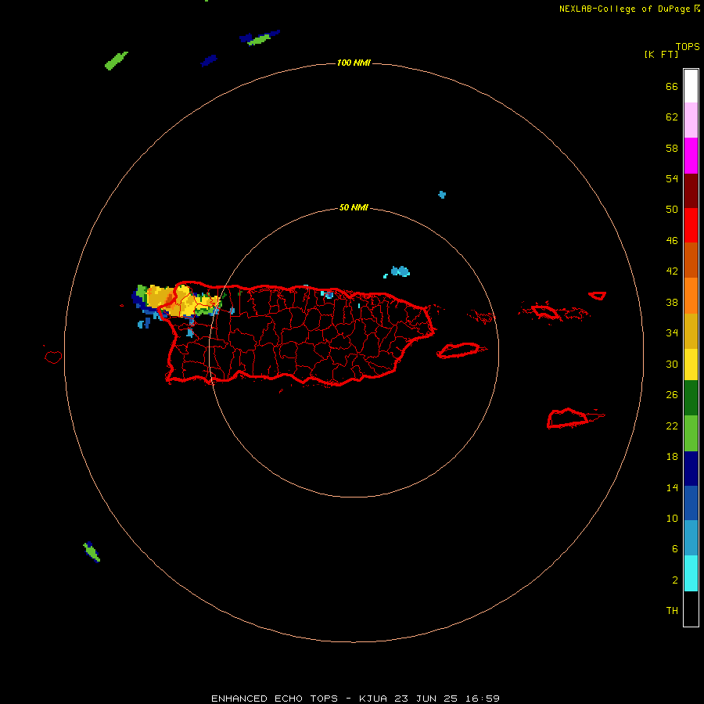Pick the cyan swatch near legend bottom
Viewport: 704px width, 704px height.
(691, 573)
